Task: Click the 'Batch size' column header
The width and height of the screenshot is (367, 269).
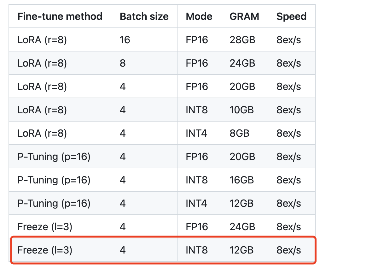Action: [x=144, y=16]
